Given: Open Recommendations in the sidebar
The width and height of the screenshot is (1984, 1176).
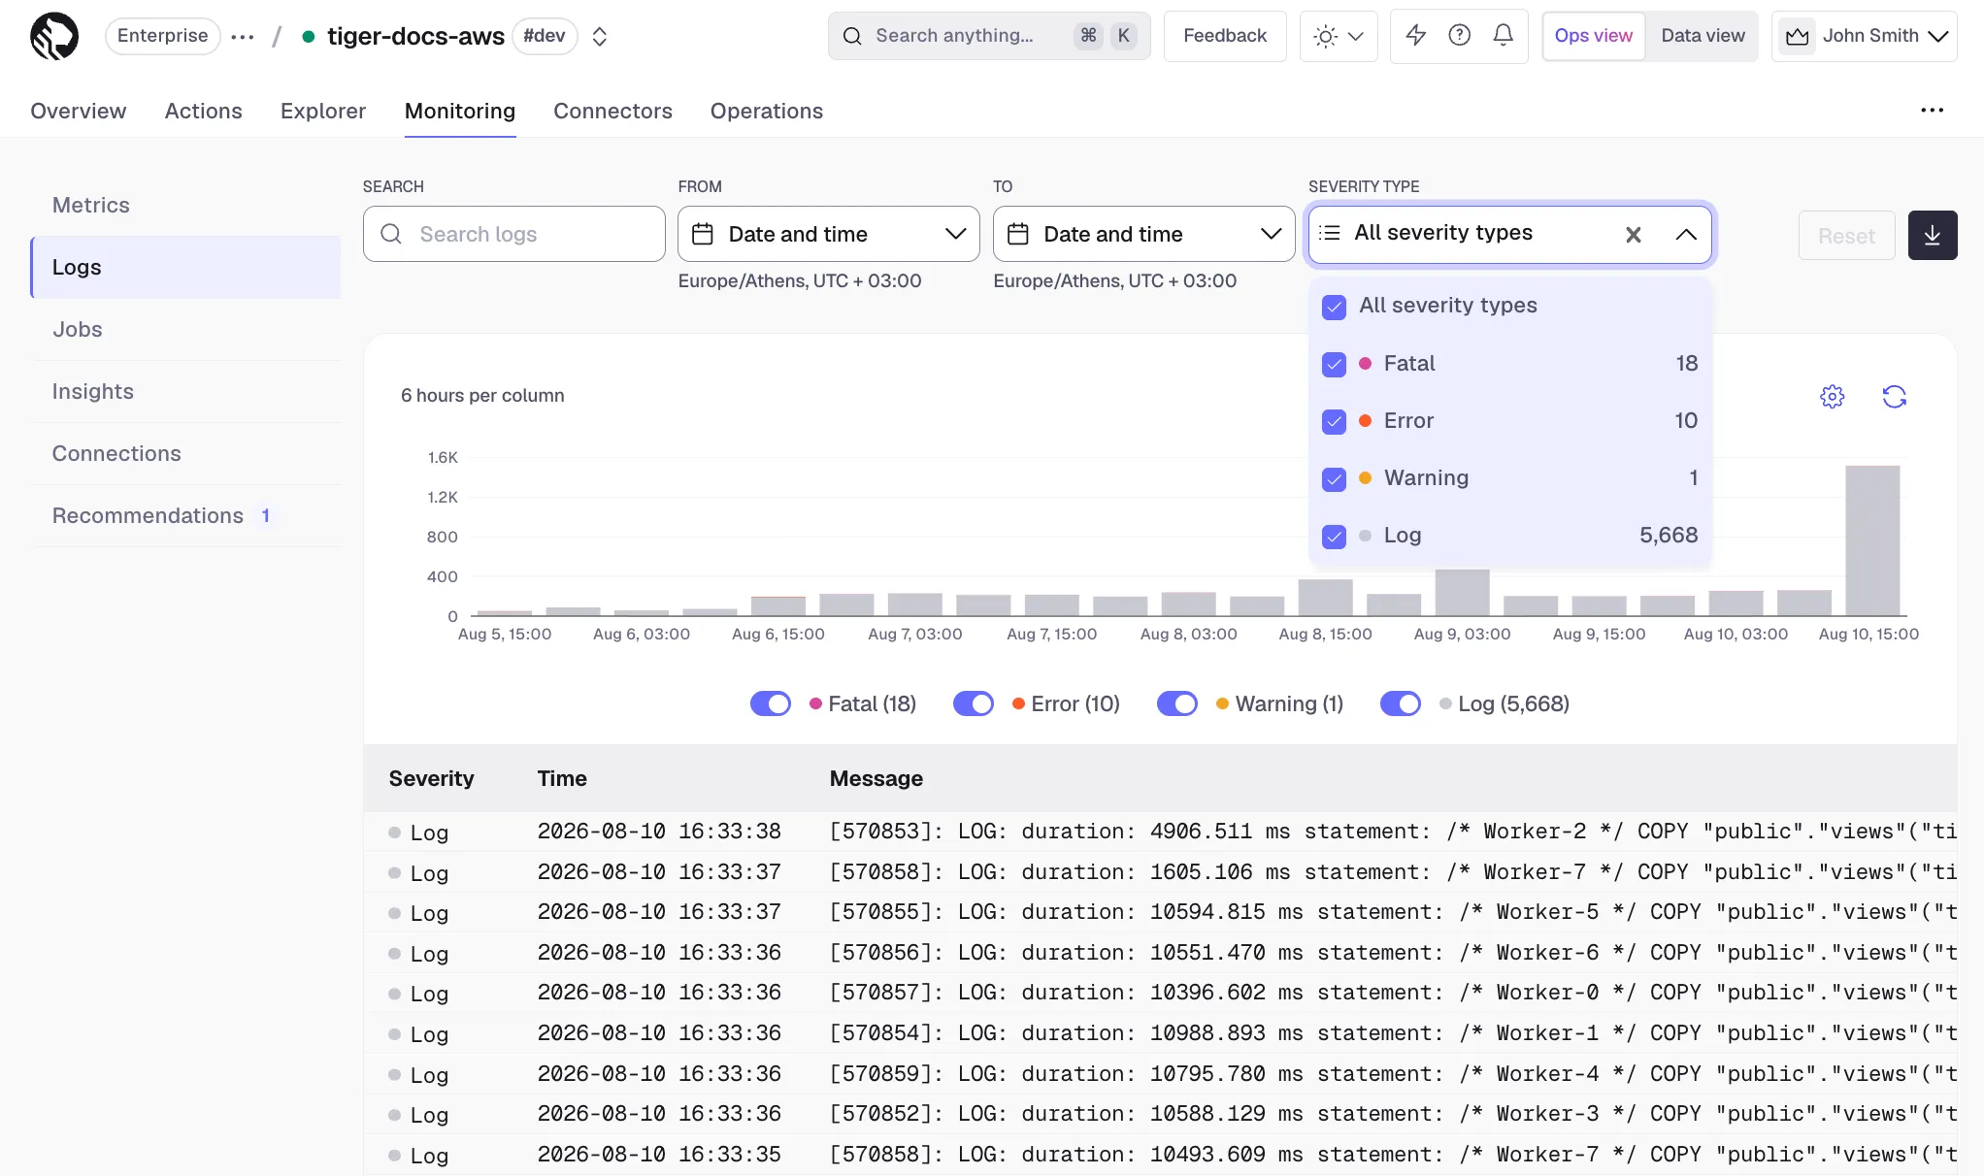Looking at the screenshot, I should (x=185, y=515).
